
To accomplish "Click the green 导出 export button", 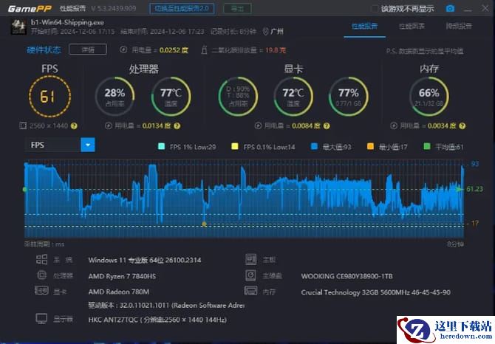I will tap(237, 9).
